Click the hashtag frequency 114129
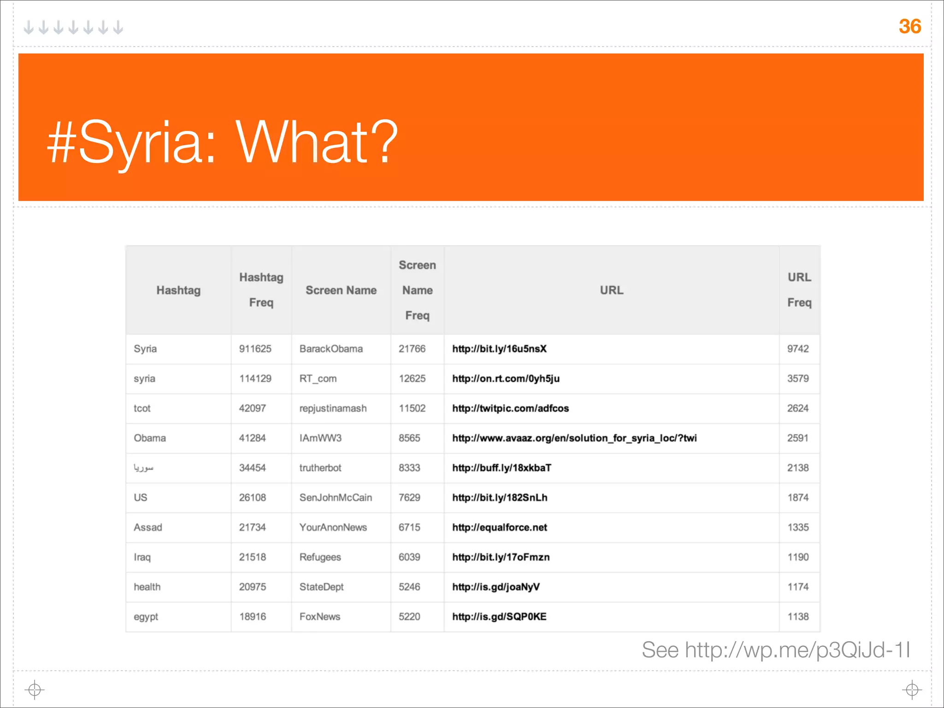 (x=255, y=379)
